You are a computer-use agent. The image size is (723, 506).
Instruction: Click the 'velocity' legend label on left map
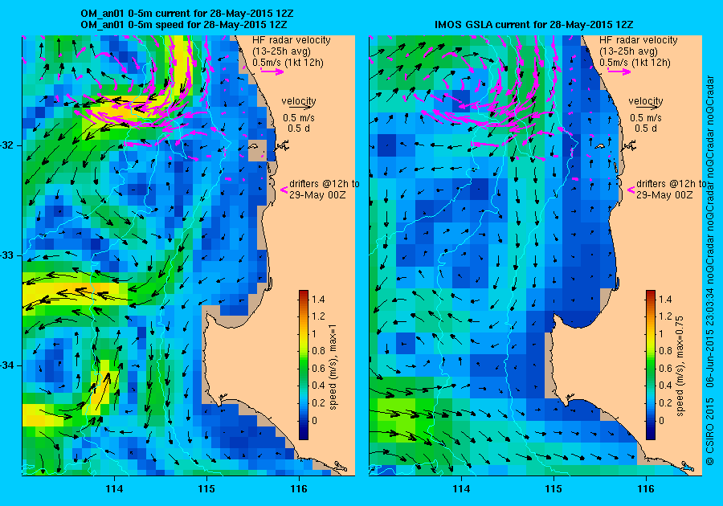point(299,100)
